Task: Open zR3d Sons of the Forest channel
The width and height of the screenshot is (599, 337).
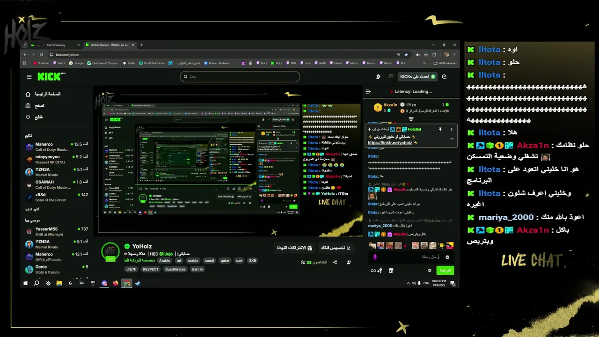Action: pos(57,197)
